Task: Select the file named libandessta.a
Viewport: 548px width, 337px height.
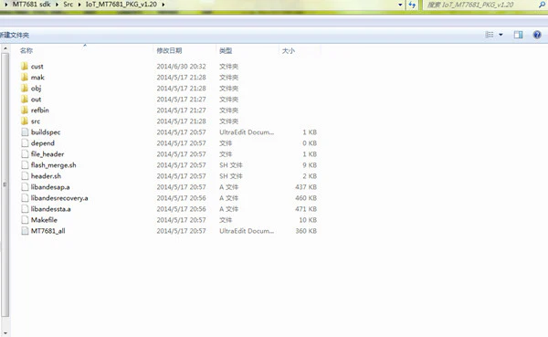Action: pyautogui.click(x=50, y=209)
